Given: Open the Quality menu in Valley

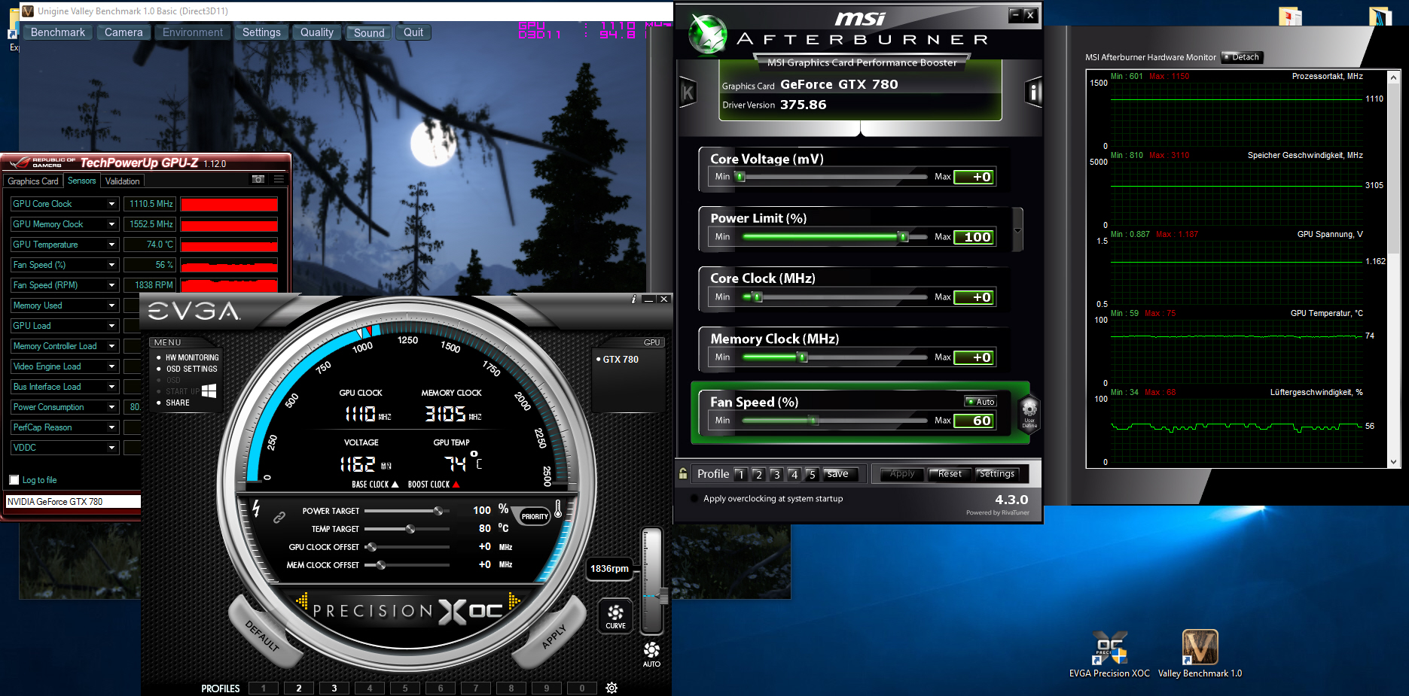Looking at the screenshot, I should tap(317, 32).
